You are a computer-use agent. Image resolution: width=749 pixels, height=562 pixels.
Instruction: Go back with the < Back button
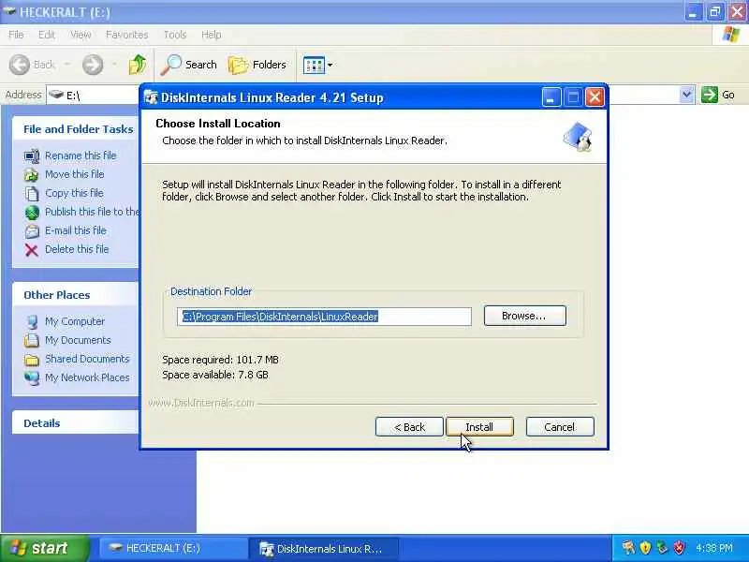(x=409, y=427)
